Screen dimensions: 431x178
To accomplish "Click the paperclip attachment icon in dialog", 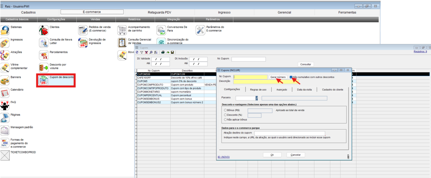I will tap(347, 157).
